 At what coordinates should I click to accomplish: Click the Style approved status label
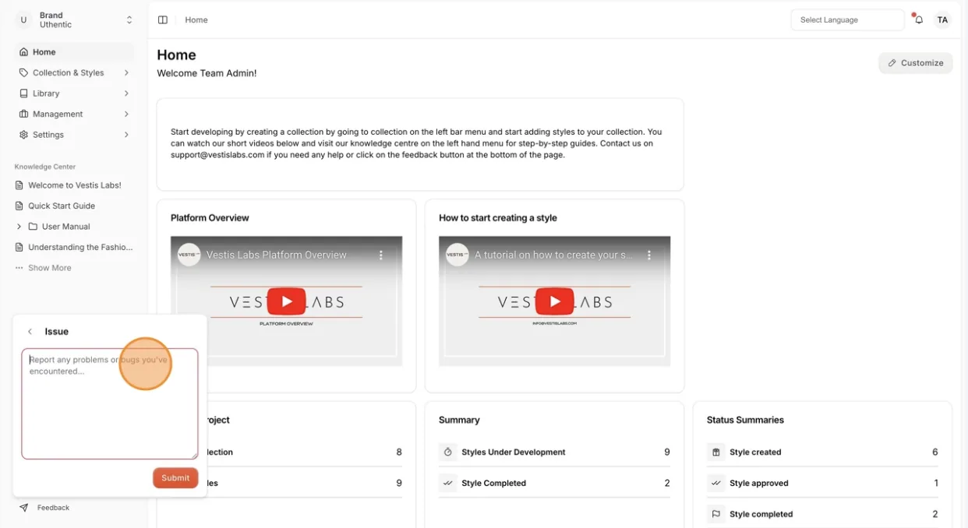759,484
